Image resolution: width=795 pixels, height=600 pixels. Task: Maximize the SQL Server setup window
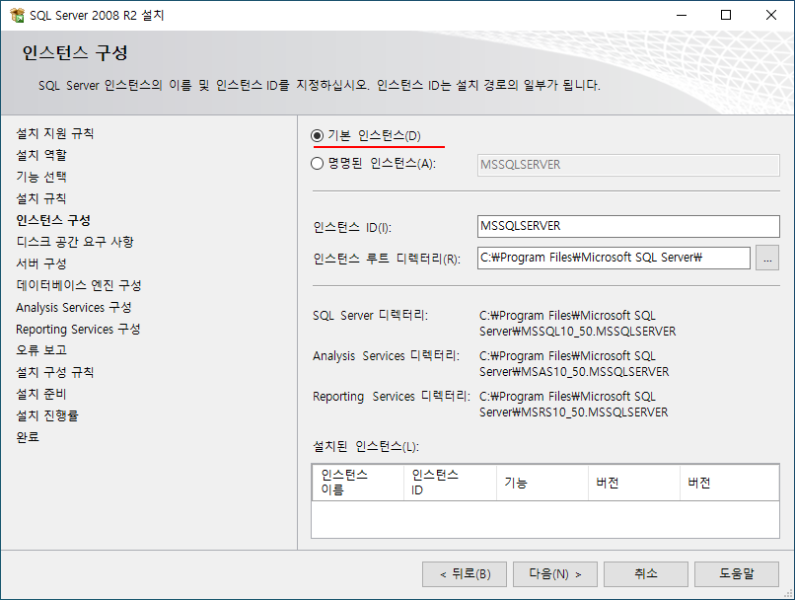[726, 15]
